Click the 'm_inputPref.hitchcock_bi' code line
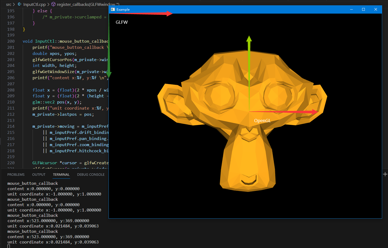 coord(75,151)
